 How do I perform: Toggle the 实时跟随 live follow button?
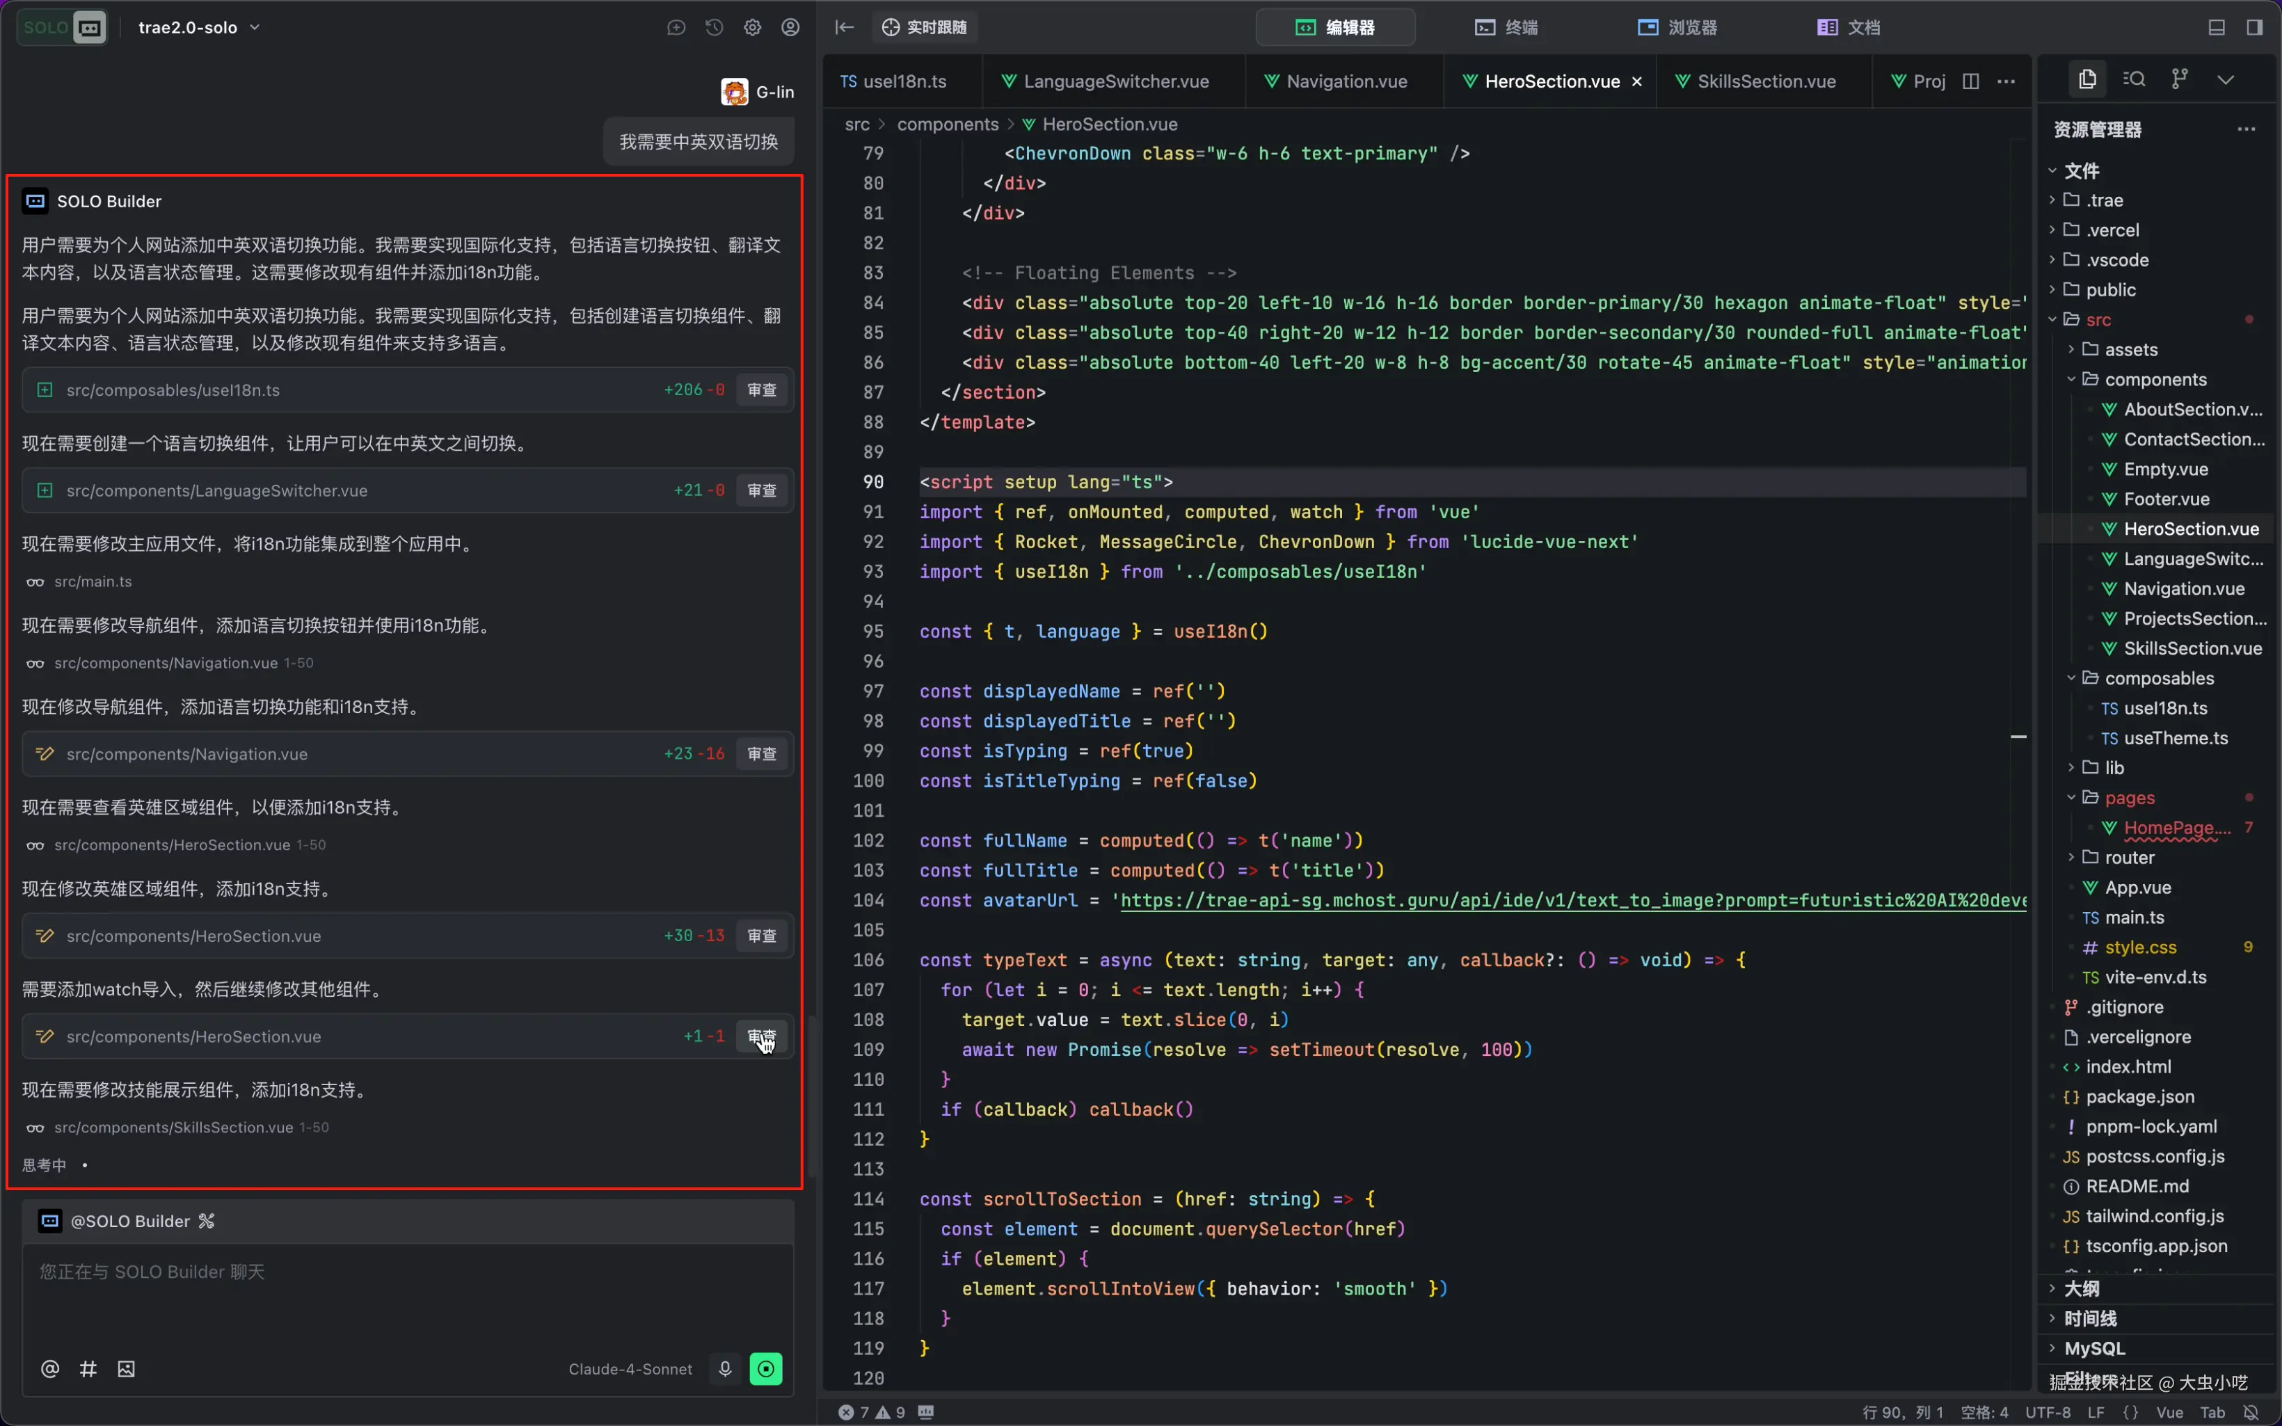coord(924,27)
